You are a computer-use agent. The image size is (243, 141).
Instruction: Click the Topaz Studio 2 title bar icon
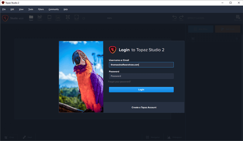point(3,3)
